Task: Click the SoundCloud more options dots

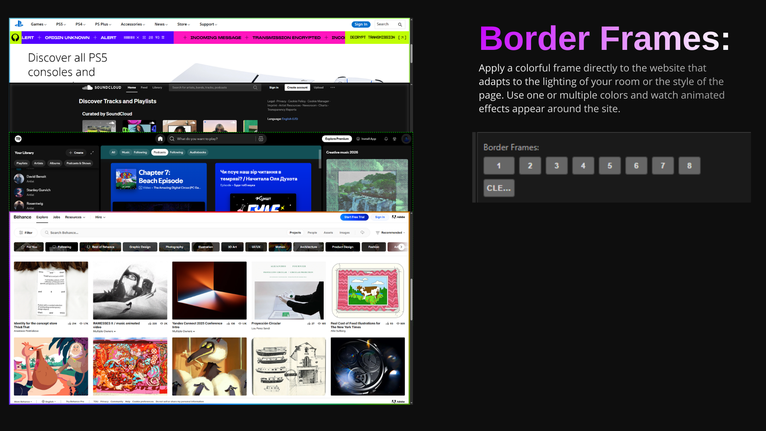Action: pos(332,87)
